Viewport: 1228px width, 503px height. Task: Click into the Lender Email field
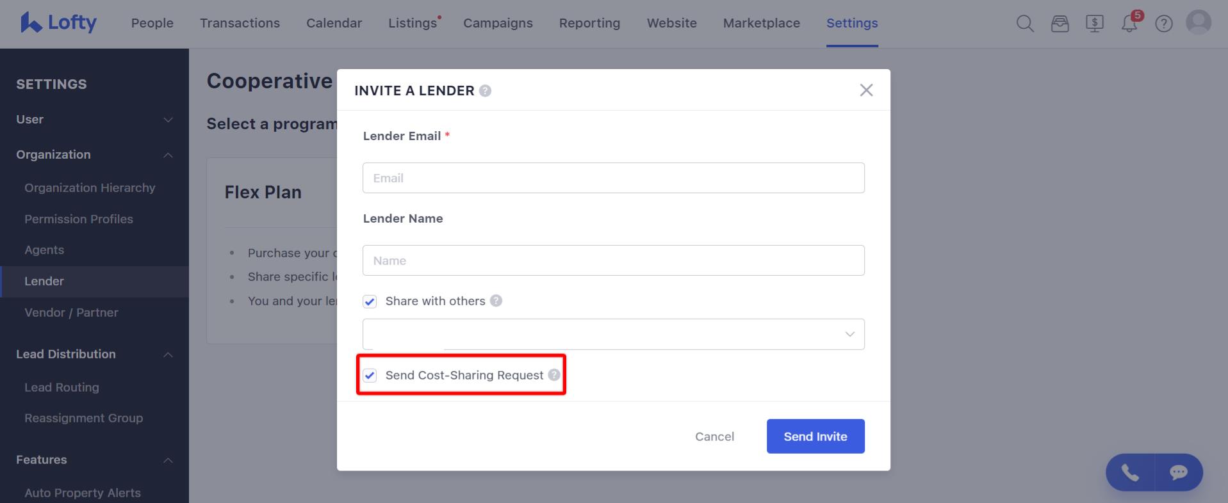click(614, 178)
